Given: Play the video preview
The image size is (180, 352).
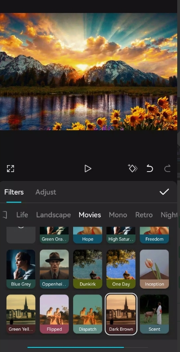Looking at the screenshot, I should [x=88, y=168].
